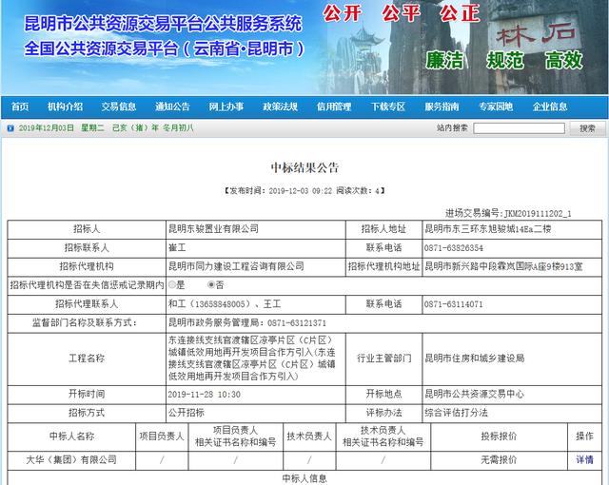Select the 是 radio button
609x485 pixels.
(172, 284)
